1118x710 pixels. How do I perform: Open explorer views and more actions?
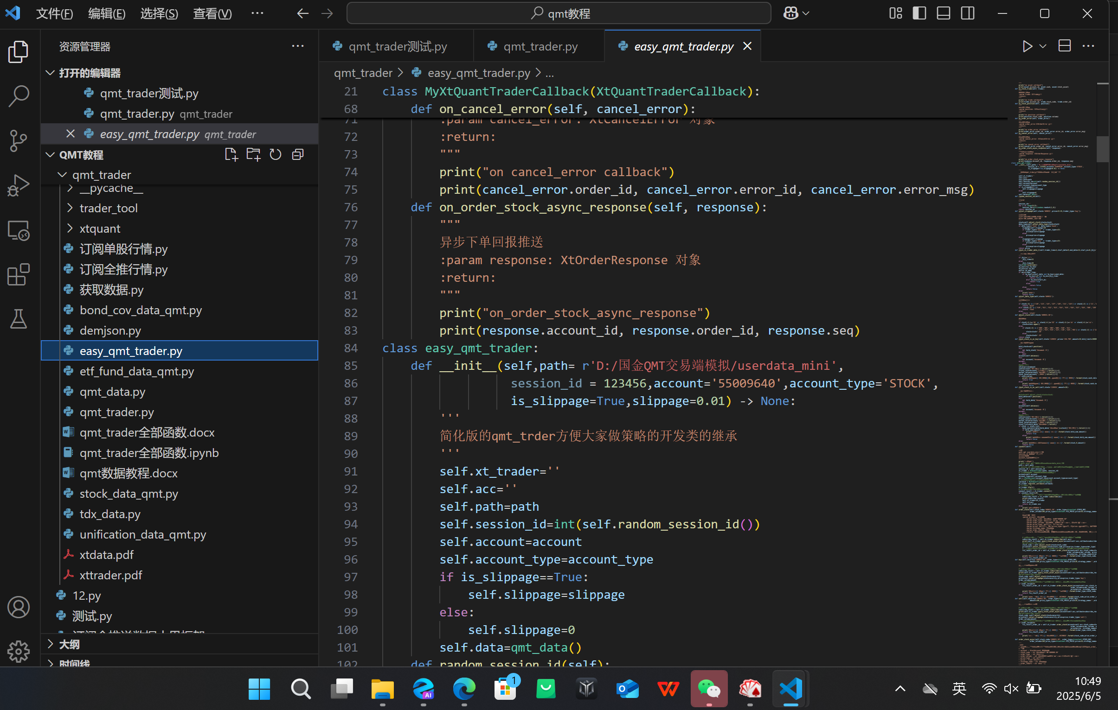298,46
